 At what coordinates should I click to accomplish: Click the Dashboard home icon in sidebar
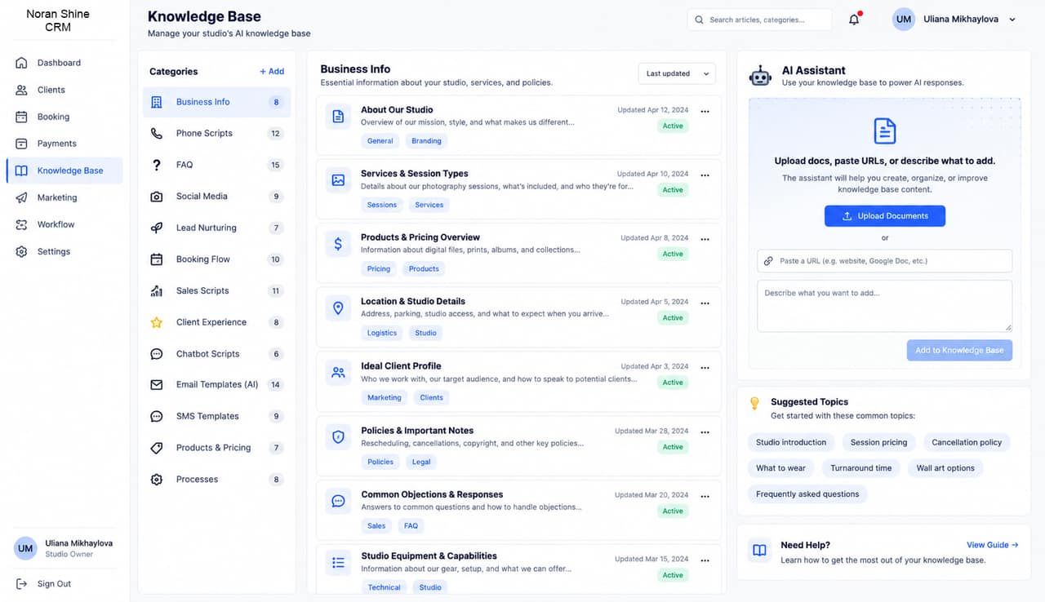pos(21,63)
